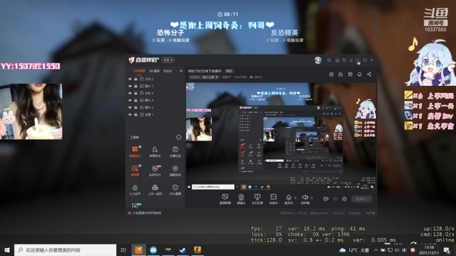Add a new scene with the plus button
Viewport: 456px width, 256px height.
point(181,71)
